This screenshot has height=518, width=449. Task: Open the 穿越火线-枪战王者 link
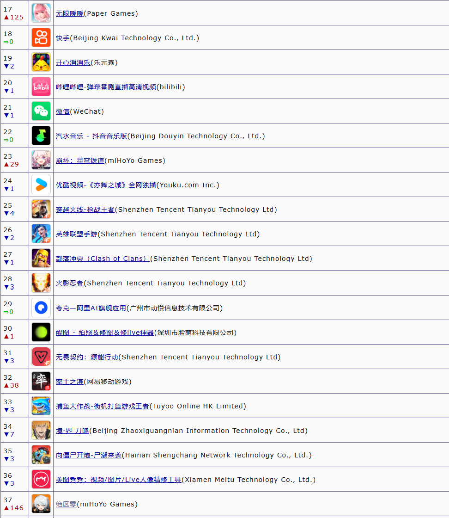pyautogui.click(x=85, y=210)
